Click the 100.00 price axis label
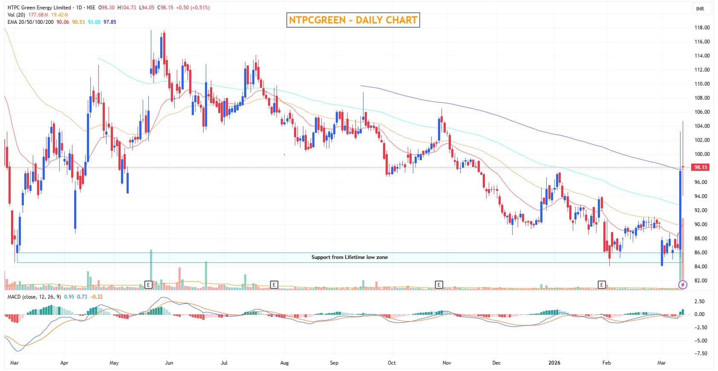718x371 pixels. [702, 154]
